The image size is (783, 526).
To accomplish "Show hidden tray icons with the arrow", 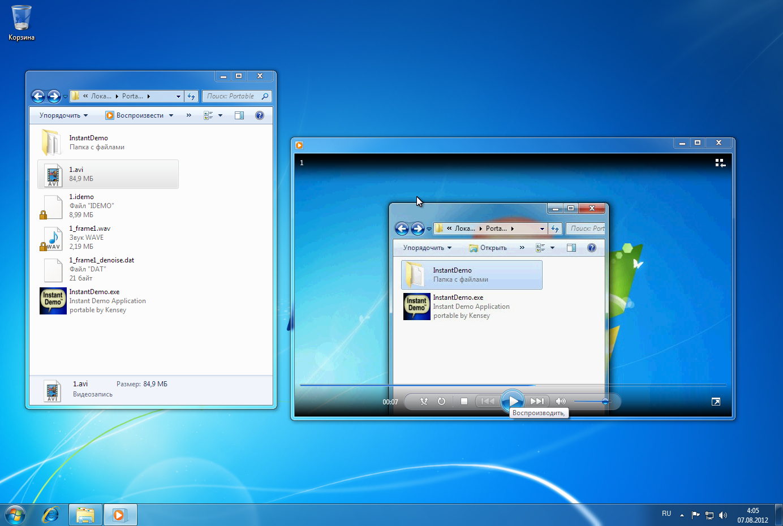I will click(682, 515).
